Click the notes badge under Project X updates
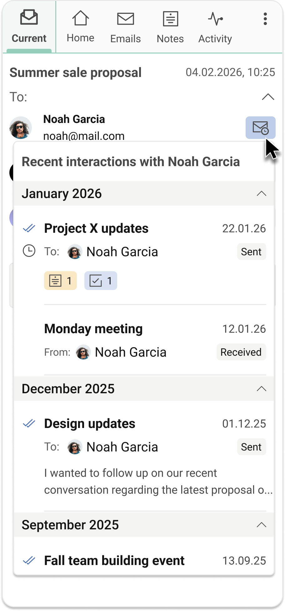The height and width of the screenshot is (611, 285). (x=60, y=281)
